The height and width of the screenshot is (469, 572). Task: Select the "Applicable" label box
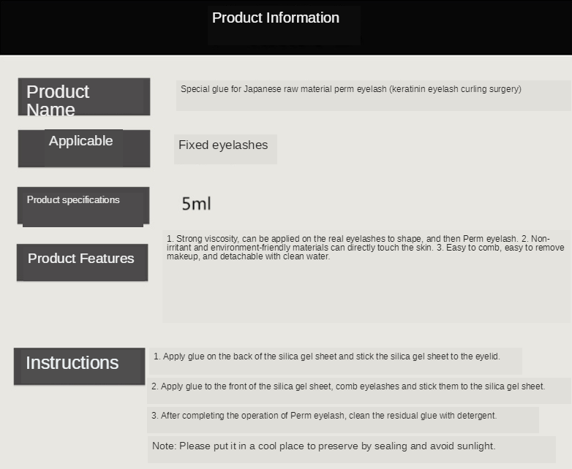pyautogui.click(x=83, y=148)
